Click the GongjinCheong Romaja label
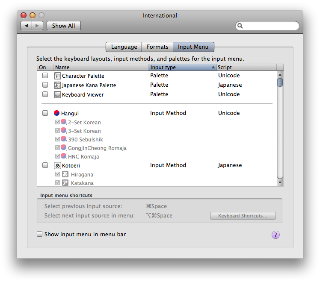The image size is (320, 282). [97, 148]
